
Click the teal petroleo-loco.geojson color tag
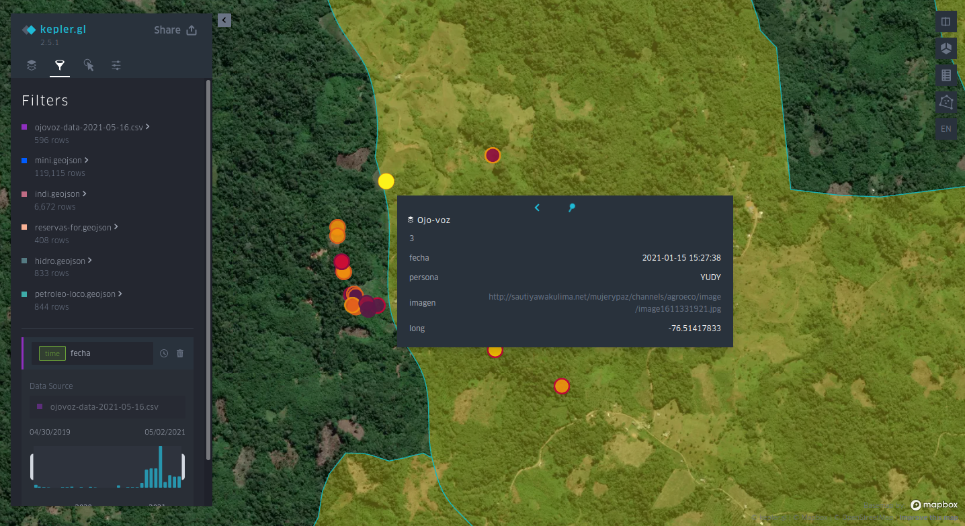[x=24, y=294]
